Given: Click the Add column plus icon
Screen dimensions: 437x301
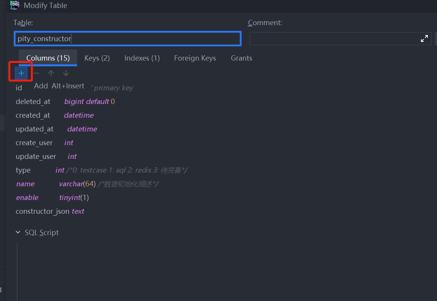Looking at the screenshot, I should click(x=21, y=73).
